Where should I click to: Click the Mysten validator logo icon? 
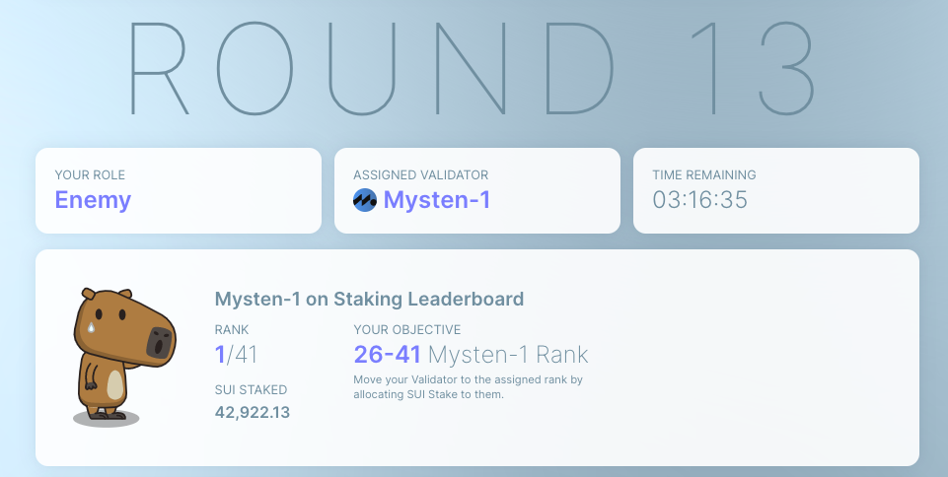[365, 200]
